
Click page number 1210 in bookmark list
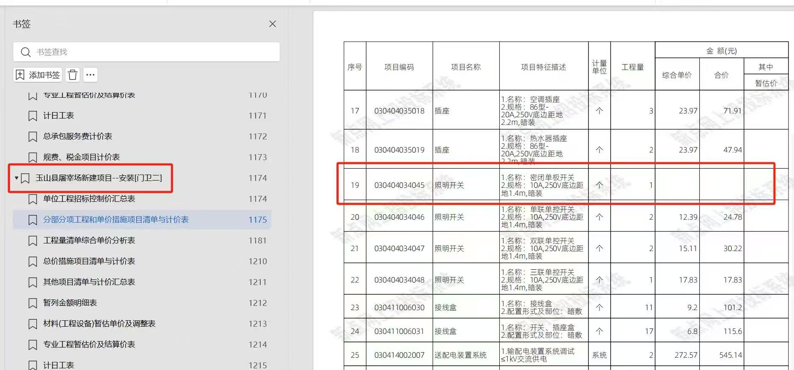coord(258,261)
